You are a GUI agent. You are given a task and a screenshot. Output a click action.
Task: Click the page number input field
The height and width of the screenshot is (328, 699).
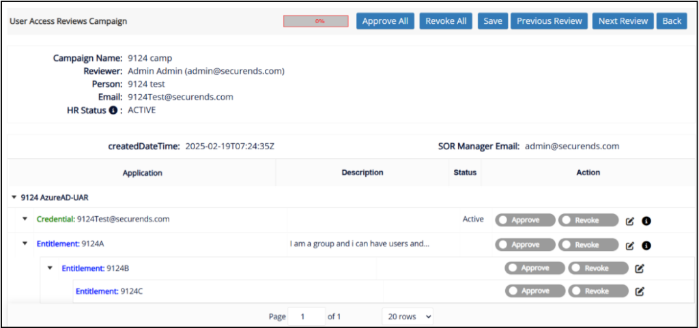click(306, 316)
